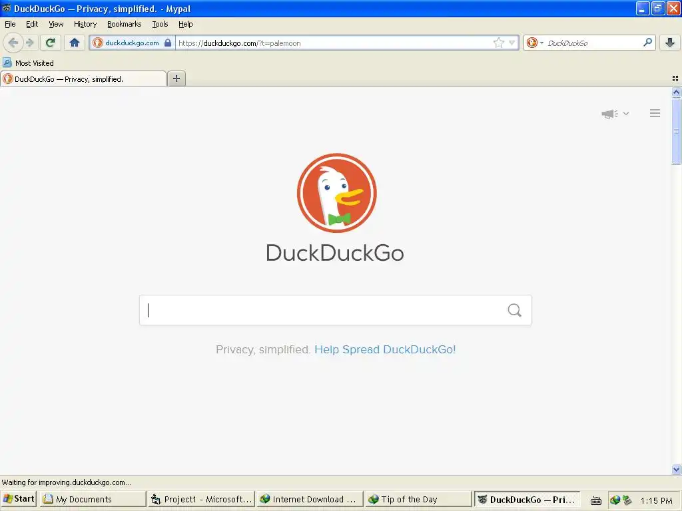Select the DuckDuckGo — Privacy, simplified tab

tap(83, 79)
